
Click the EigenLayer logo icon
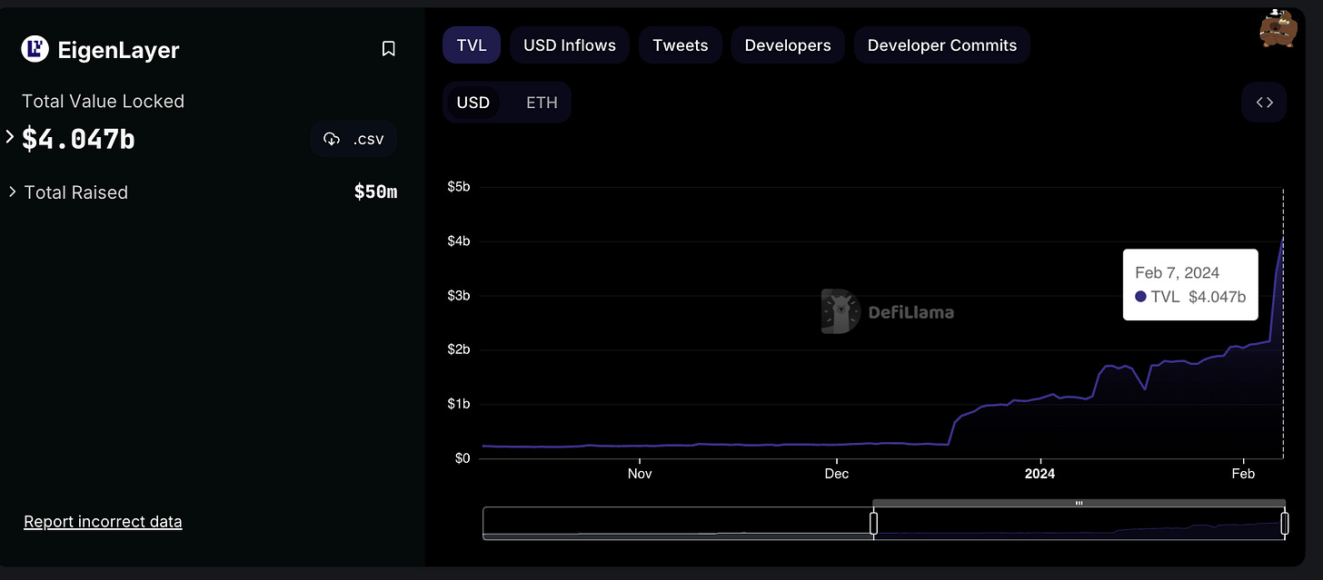35,49
